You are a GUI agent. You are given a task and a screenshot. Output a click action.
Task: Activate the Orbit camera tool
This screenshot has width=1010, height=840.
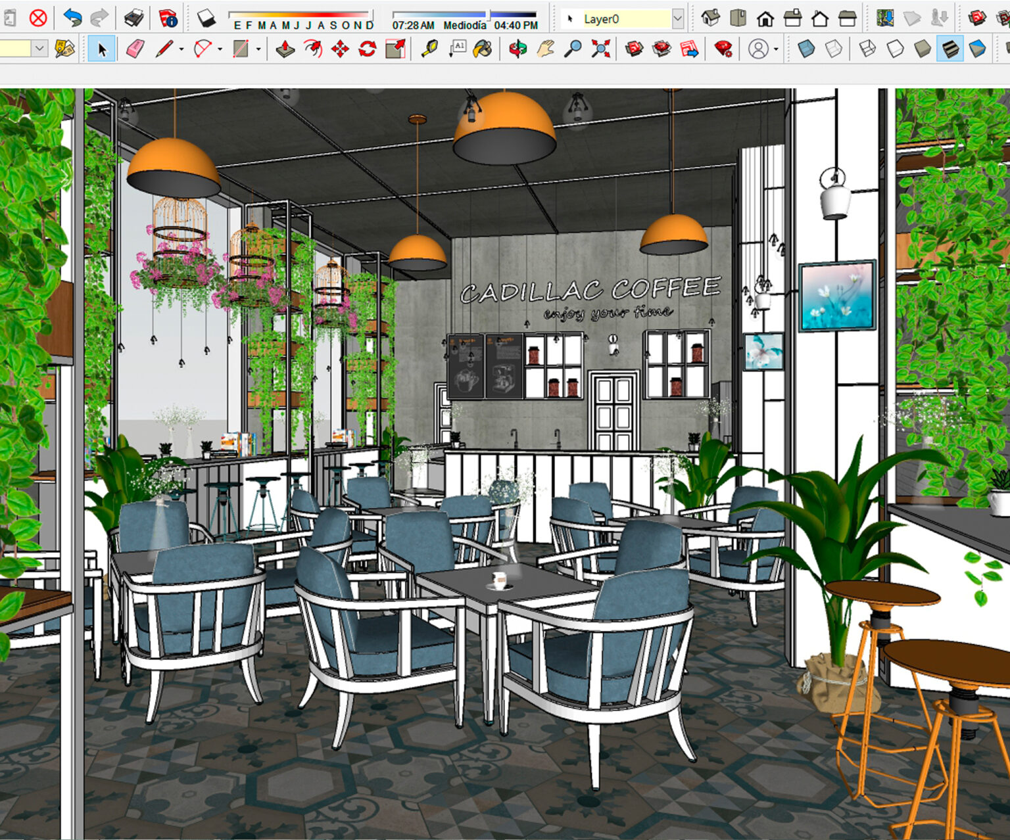[518, 49]
